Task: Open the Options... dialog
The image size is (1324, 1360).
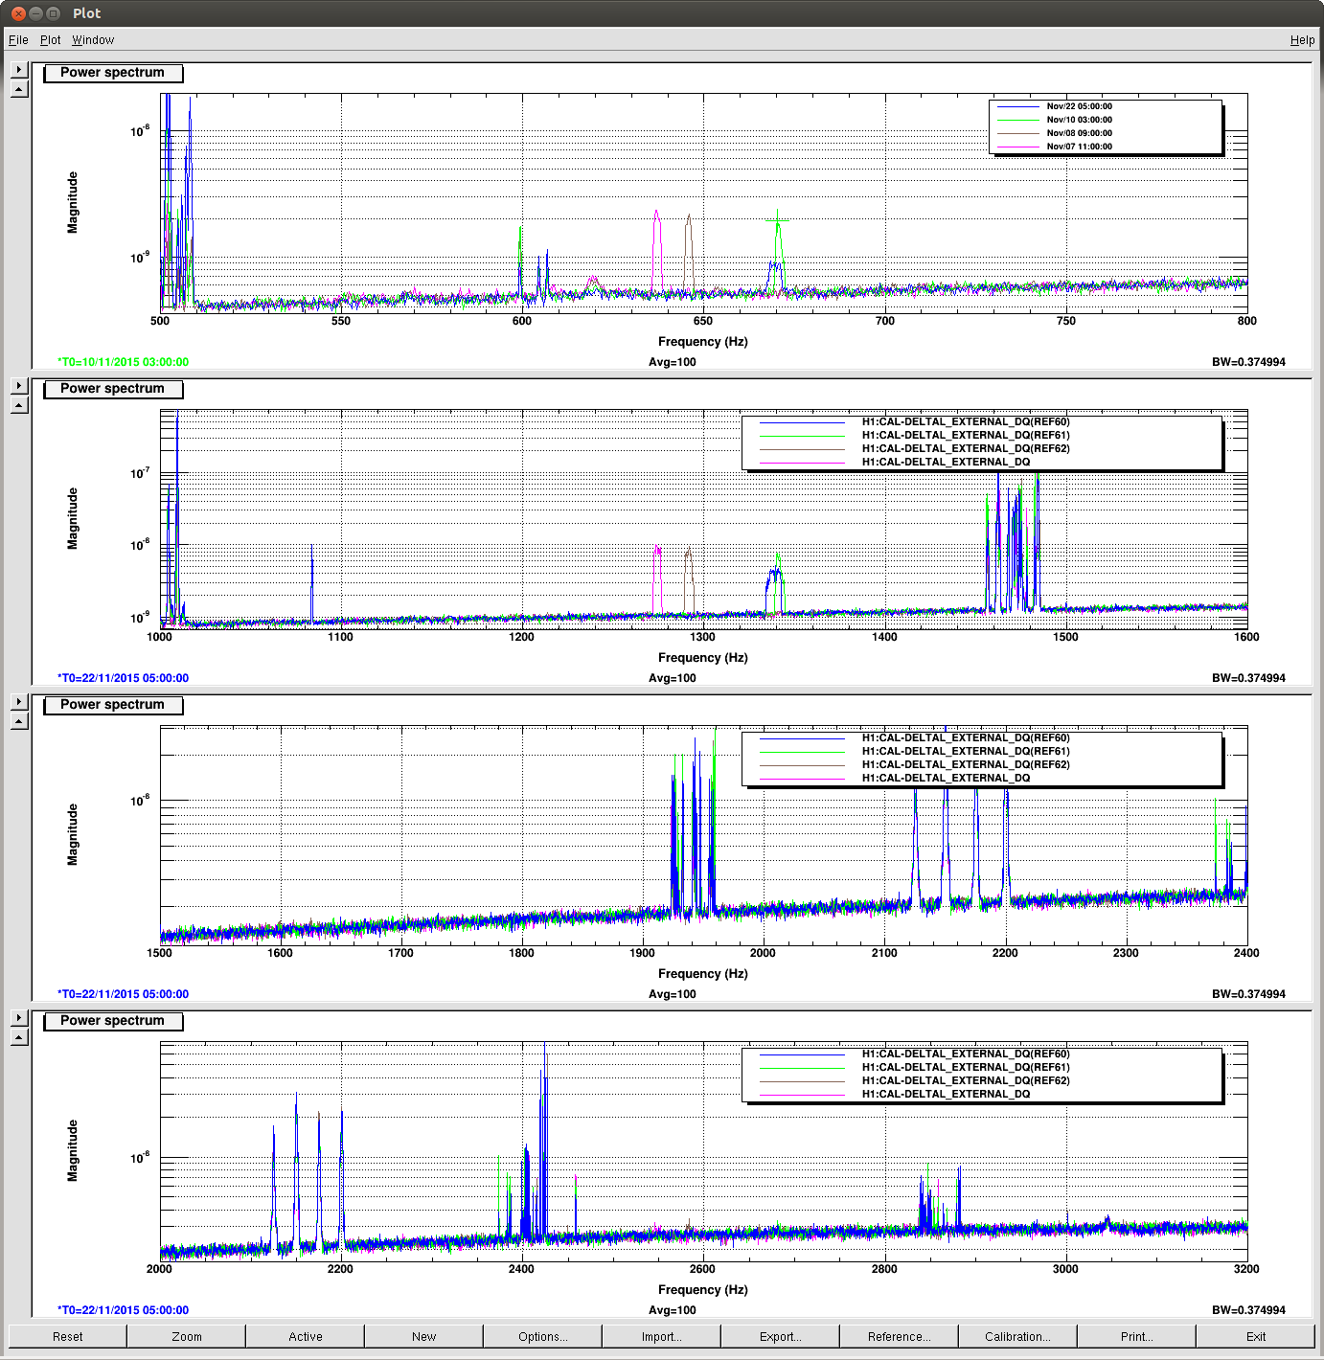Action: pos(543,1336)
